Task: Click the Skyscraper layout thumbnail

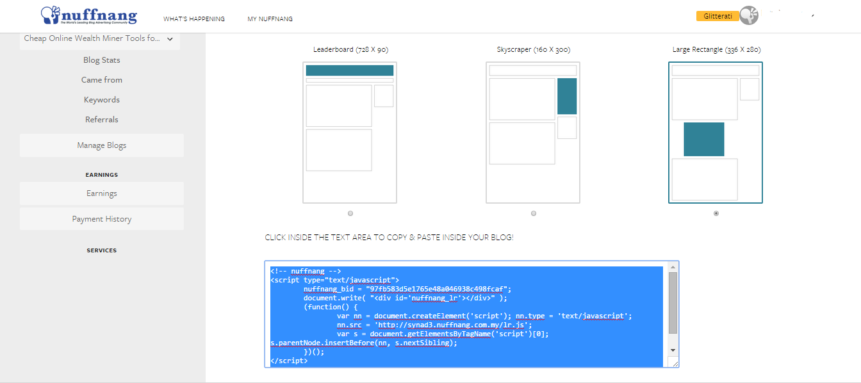Action: (533, 133)
